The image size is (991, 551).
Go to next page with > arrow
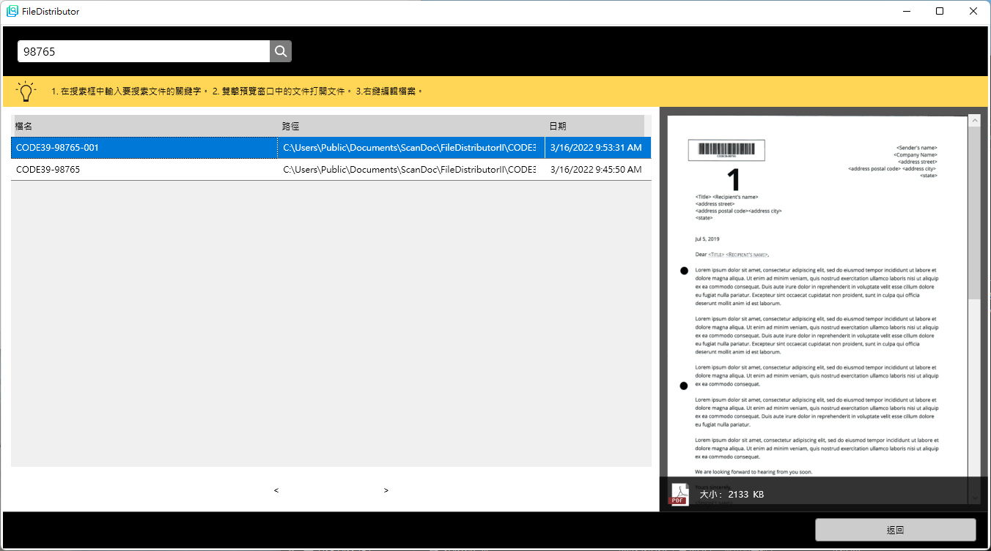(386, 490)
